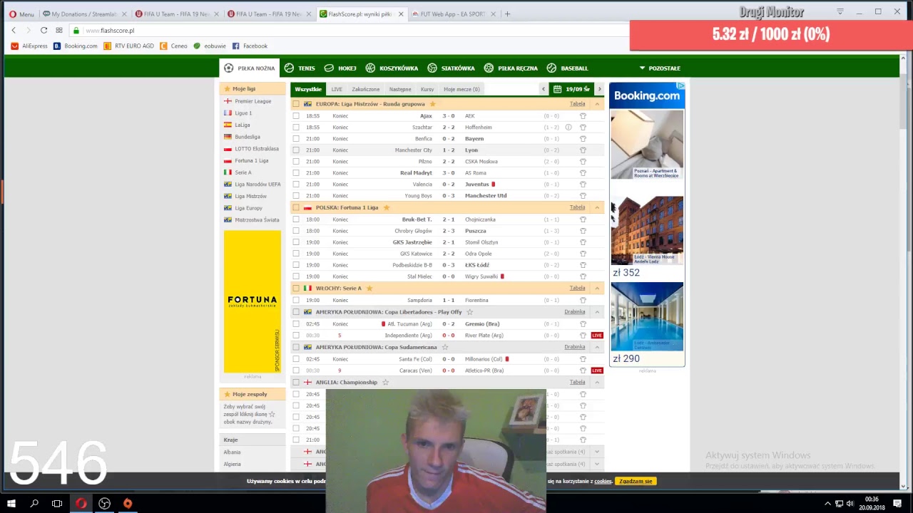The image size is (913, 513).
Task: Open the Baseball sport section
Action: click(567, 68)
